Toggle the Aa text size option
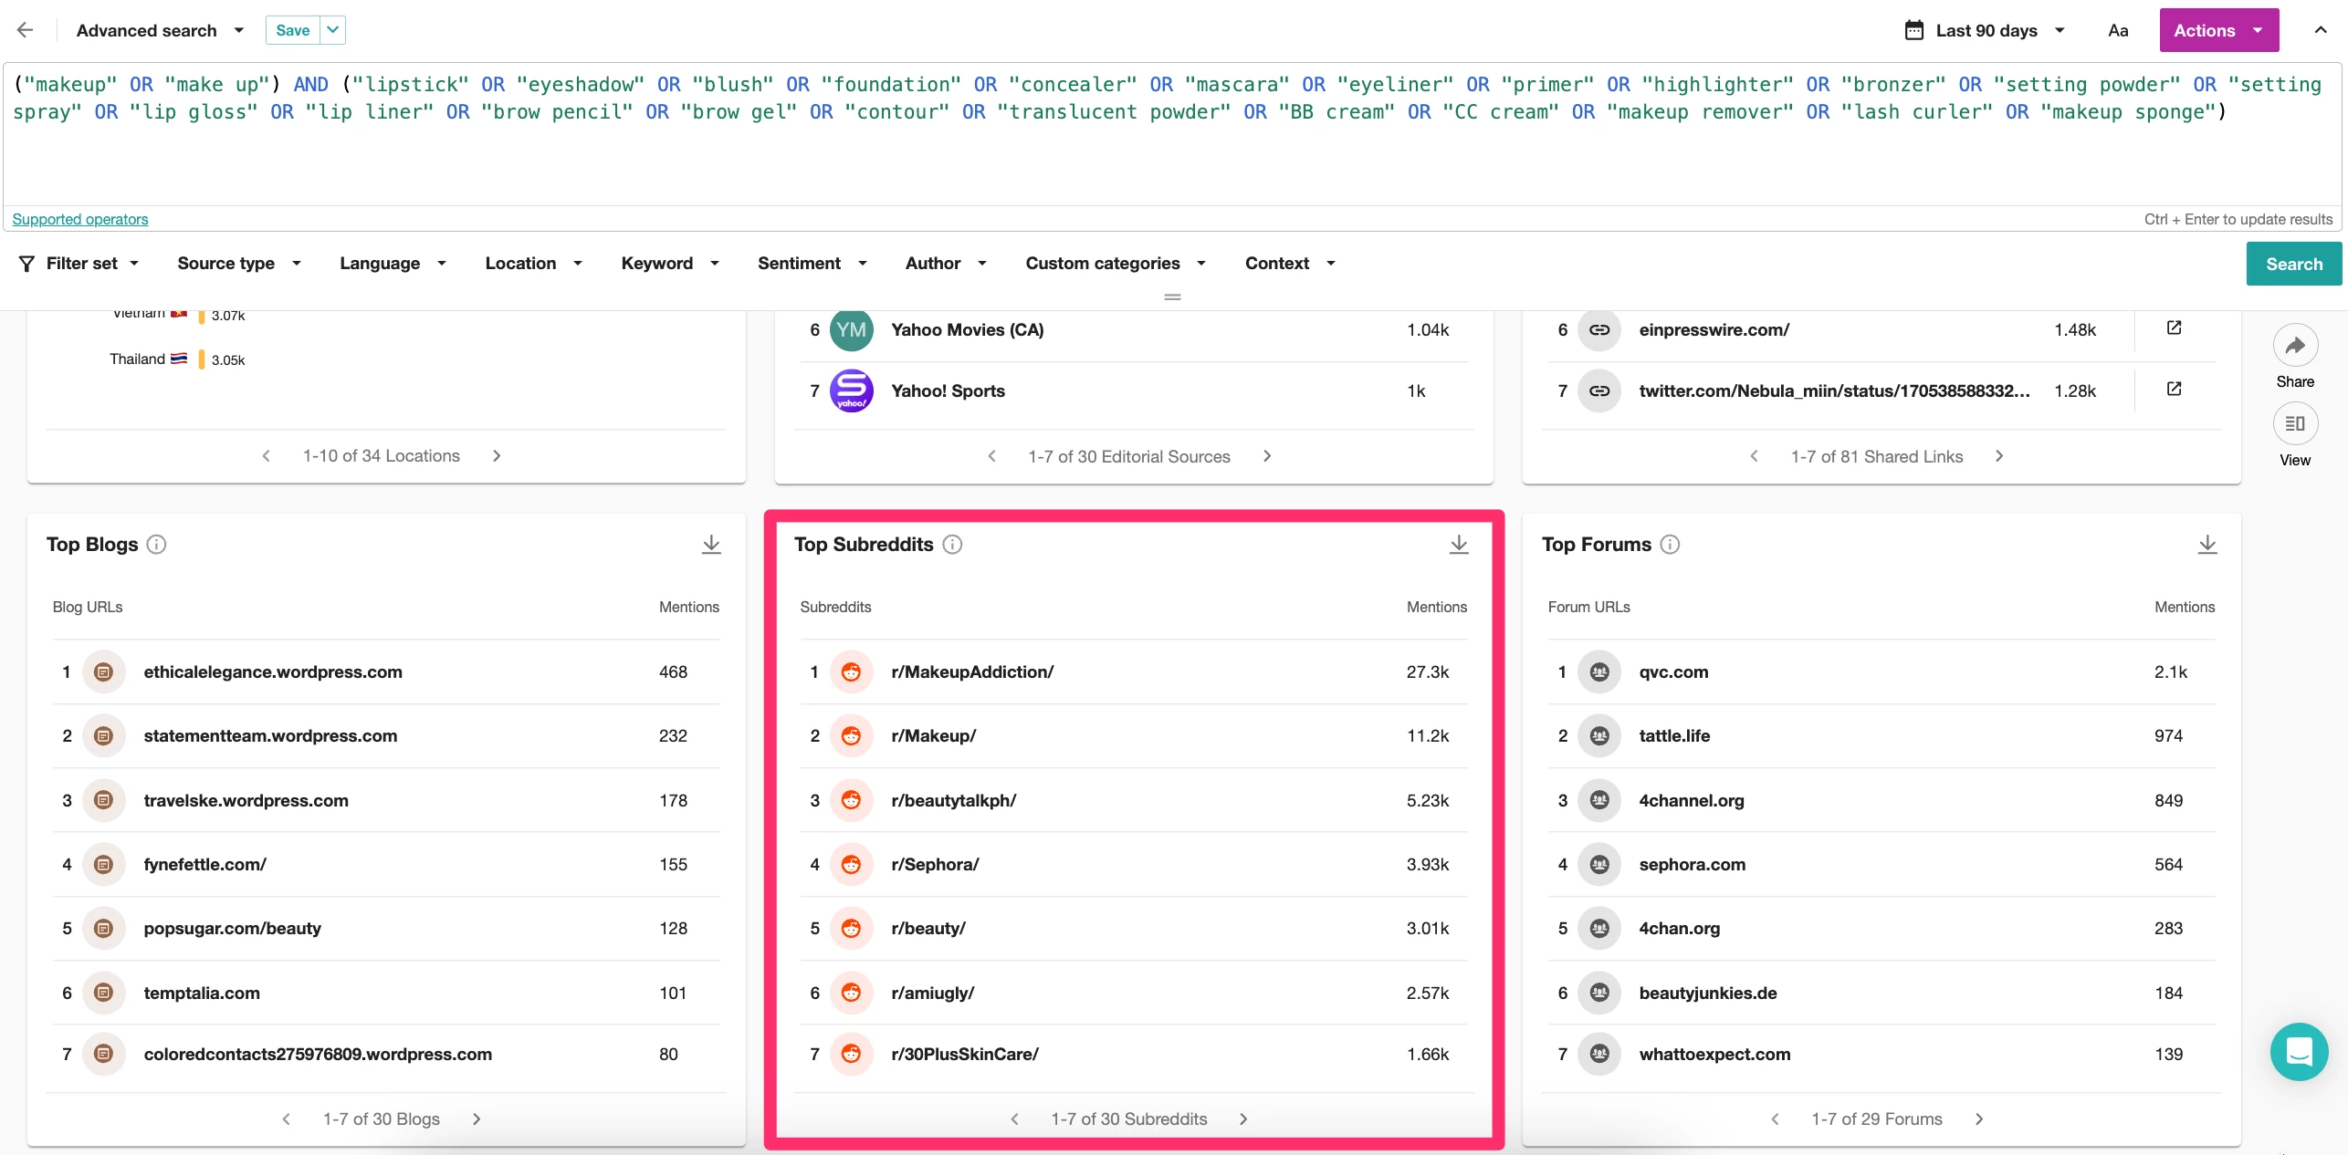The height and width of the screenshot is (1155, 2348). [2118, 30]
